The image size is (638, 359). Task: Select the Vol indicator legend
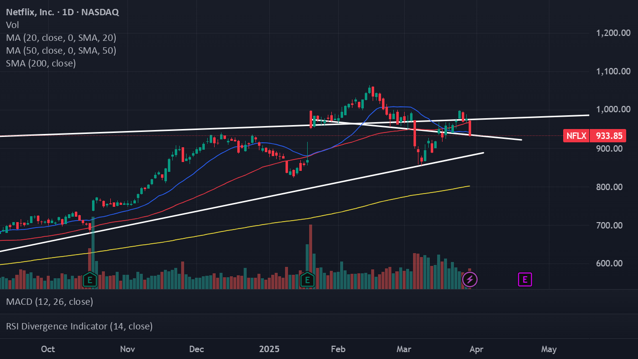click(x=12, y=25)
